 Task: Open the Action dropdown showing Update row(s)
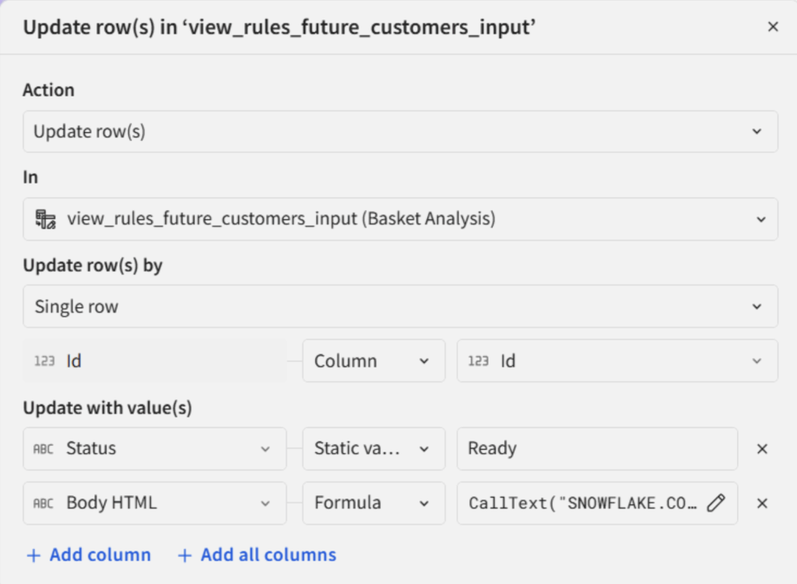[x=400, y=132]
